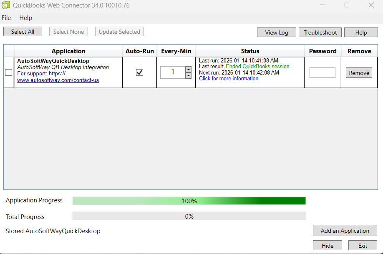Click the Every-Min interval number field
Viewport: 383px width, 254px height.
point(173,72)
